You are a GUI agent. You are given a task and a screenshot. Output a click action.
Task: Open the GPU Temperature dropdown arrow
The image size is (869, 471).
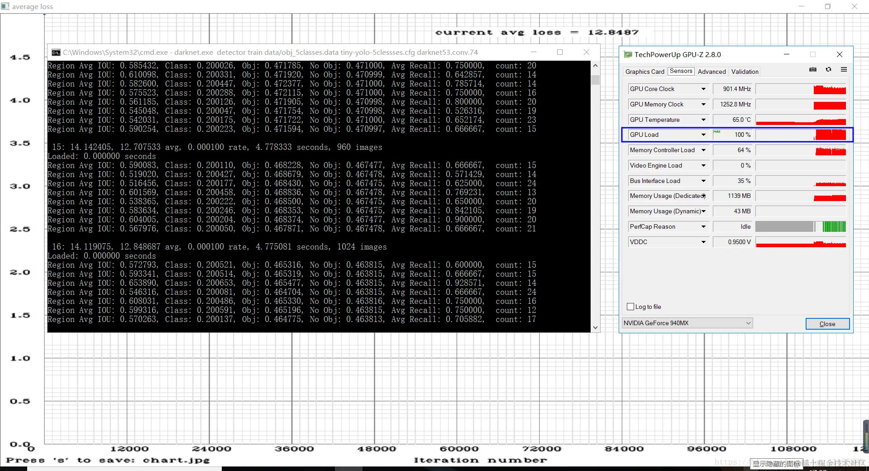point(703,120)
